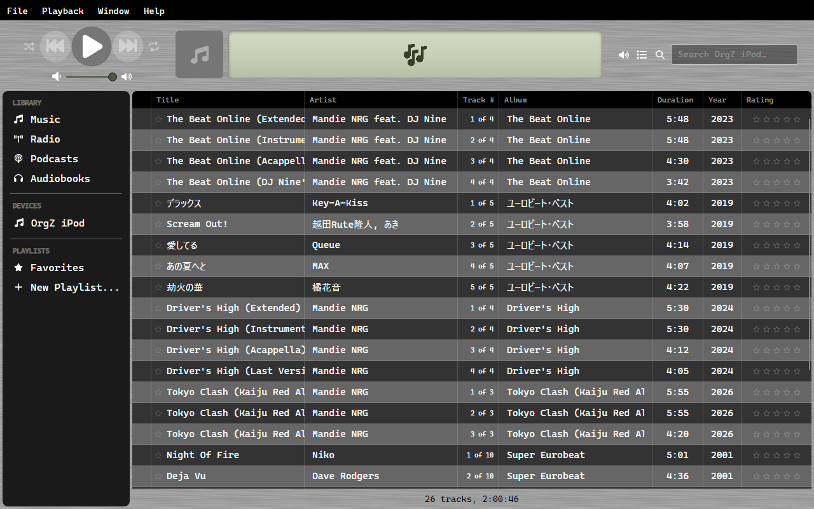The height and width of the screenshot is (509, 814).
Task: Skip to the previous track
Action: (55, 46)
